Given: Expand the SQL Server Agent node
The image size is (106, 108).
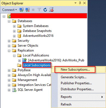Looking at the screenshot, I should pos(9,90).
